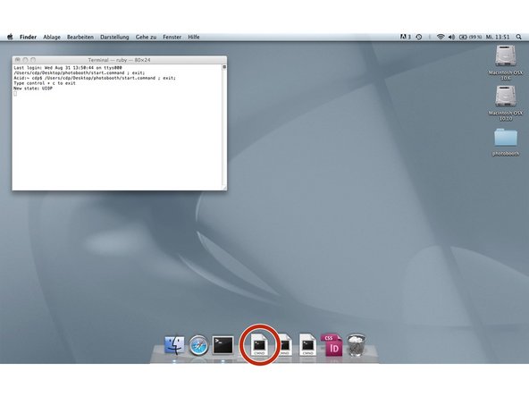Viewport: 529px width, 397px height.
Task: Open the Time Machine status icon
Action: (419, 37)
